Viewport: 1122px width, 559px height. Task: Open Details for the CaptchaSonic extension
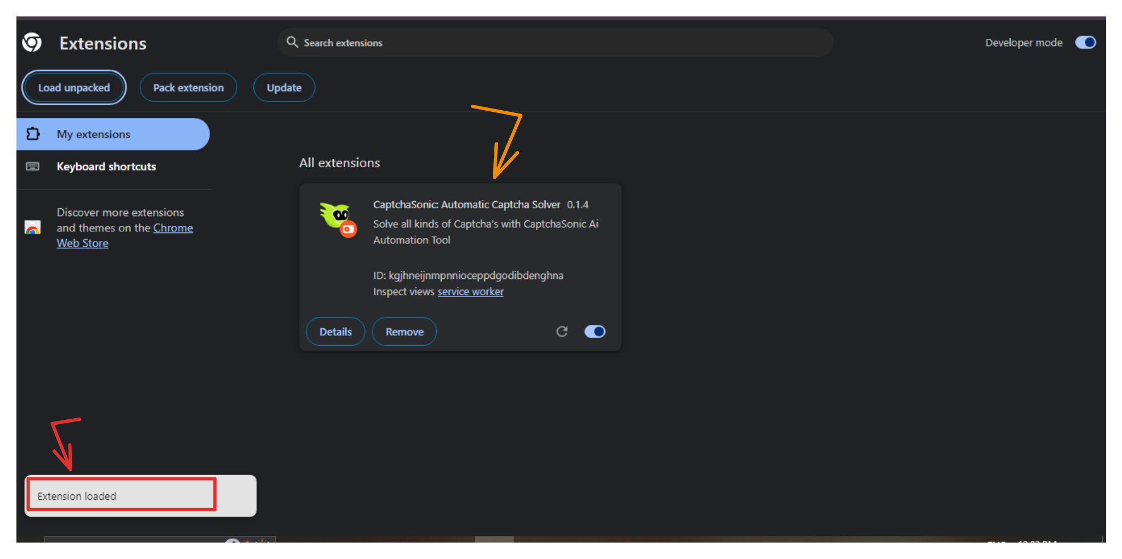[x=335, y=332]
